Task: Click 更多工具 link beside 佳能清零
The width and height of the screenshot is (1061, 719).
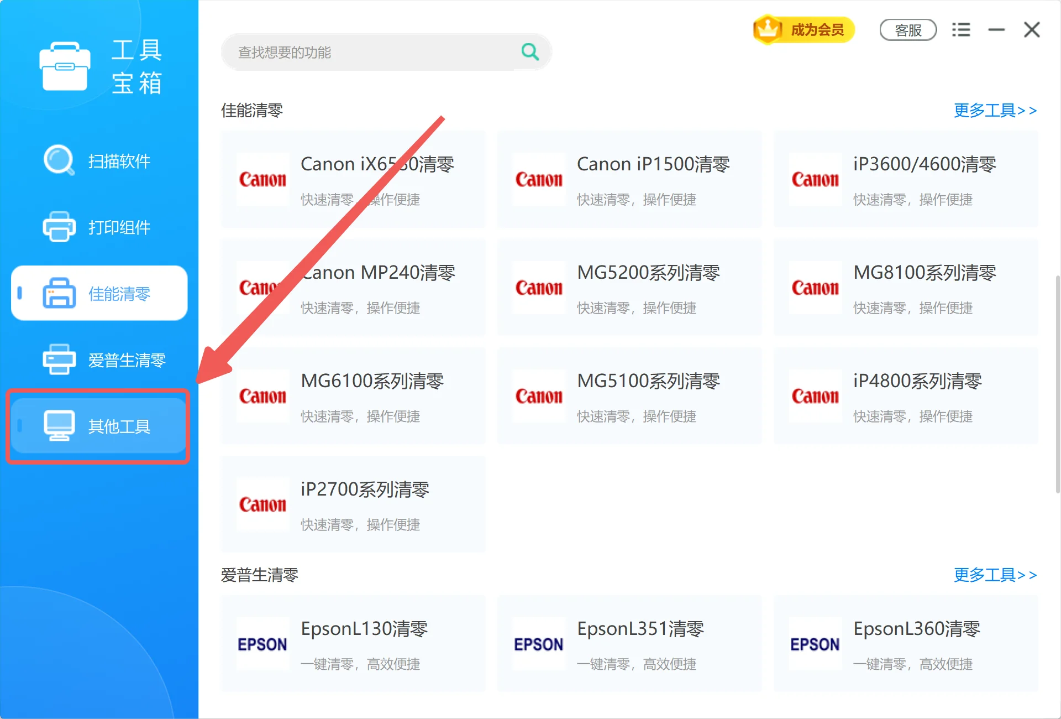Action: click(x=994, y=111)
